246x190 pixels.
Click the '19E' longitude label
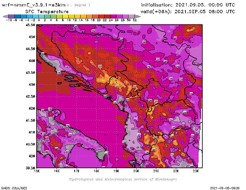tap(116, 171)
